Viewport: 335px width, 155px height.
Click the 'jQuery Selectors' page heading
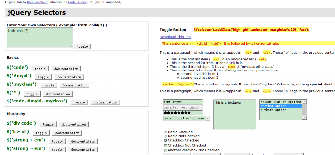click(x=37, y=13)
